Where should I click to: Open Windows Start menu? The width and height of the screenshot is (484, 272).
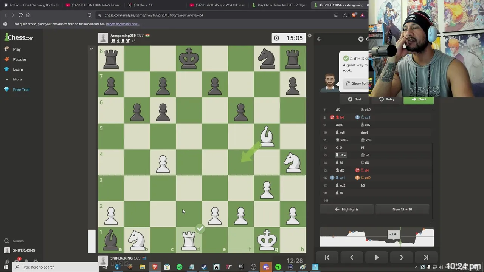tap(6, 267)
